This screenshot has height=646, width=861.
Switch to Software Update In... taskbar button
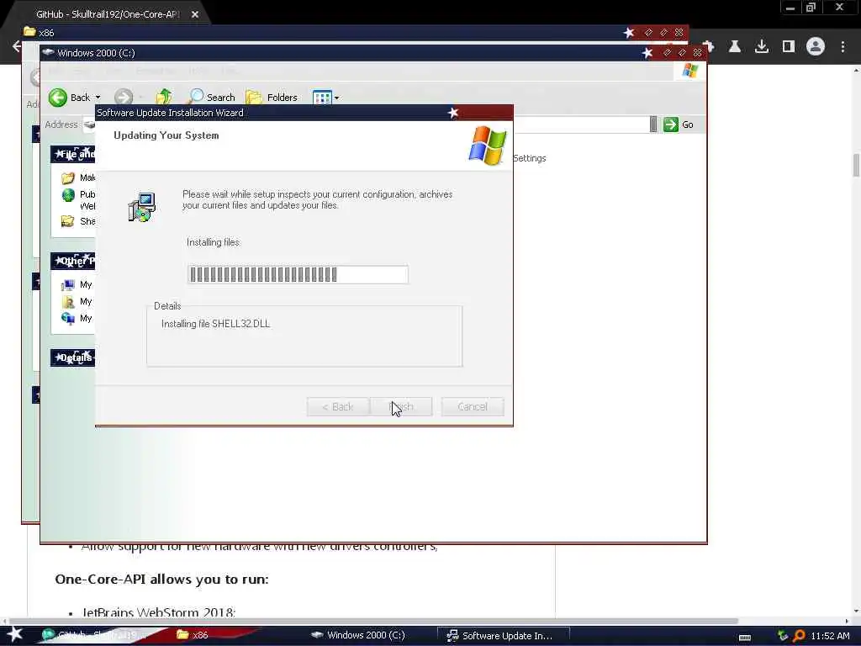[x=504, y=636]
